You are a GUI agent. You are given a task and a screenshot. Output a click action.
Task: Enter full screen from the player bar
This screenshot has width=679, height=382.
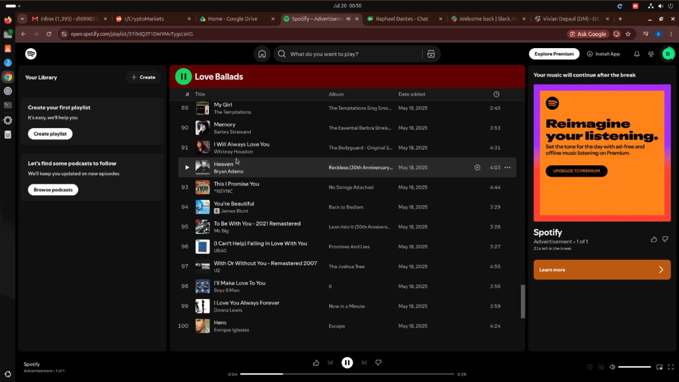671,367
